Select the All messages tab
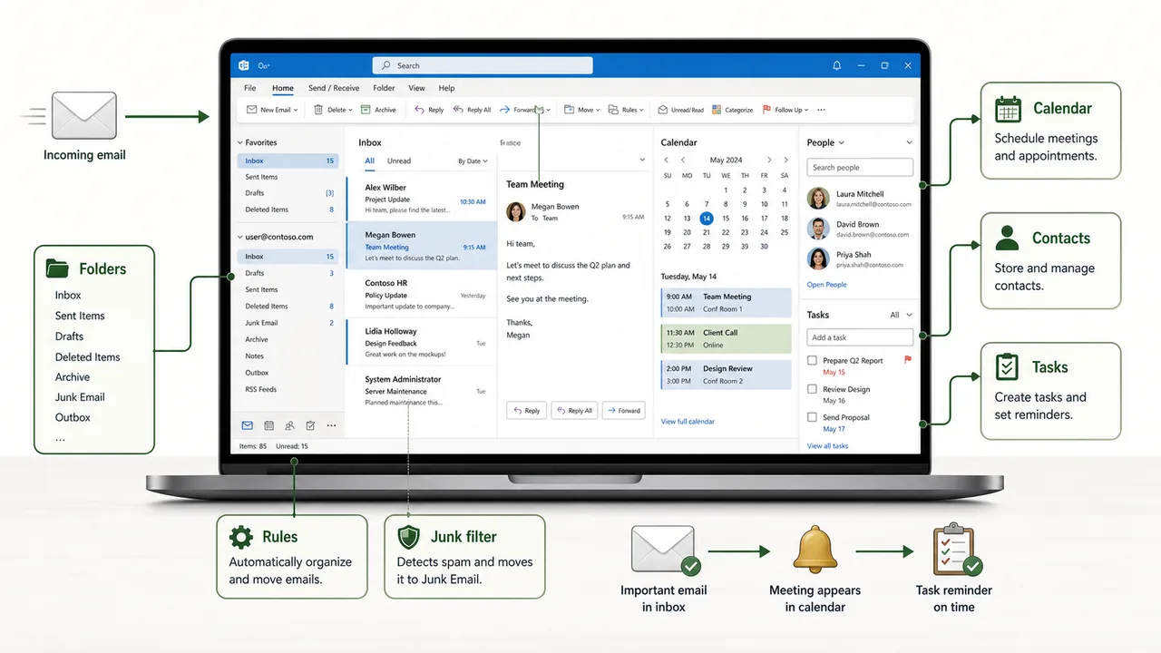This screenshot has width=1161, height=653. (x=369, y=161)
